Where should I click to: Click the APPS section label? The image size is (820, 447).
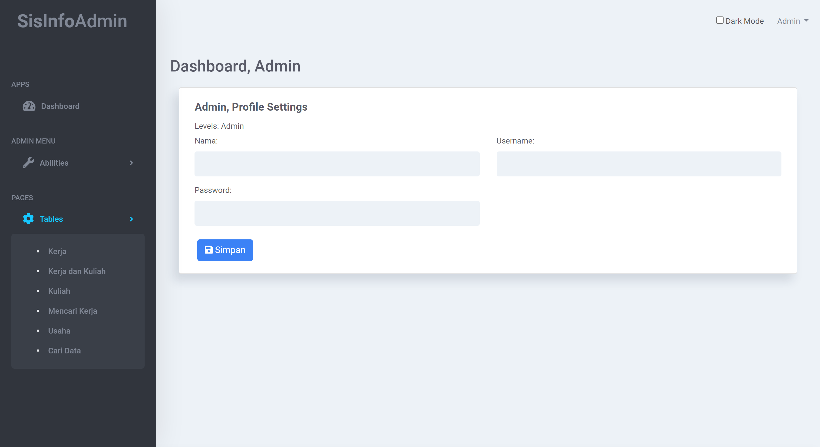[x=20, y=84]
